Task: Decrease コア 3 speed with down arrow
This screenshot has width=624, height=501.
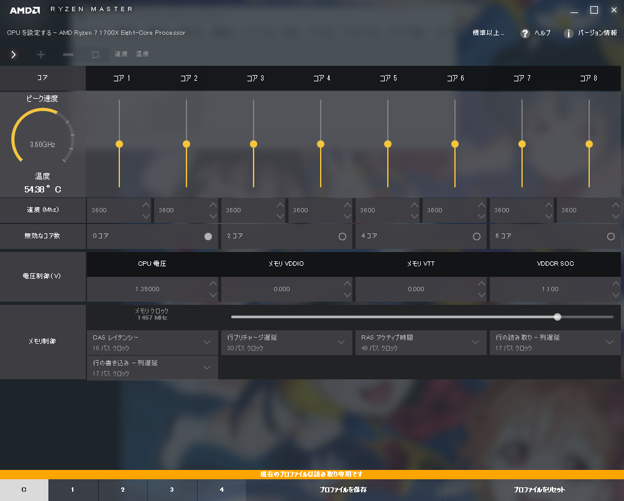Action: pos(280,216)
